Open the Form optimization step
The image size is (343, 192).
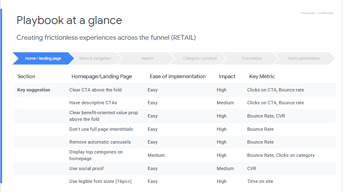[x=304, y=58]
